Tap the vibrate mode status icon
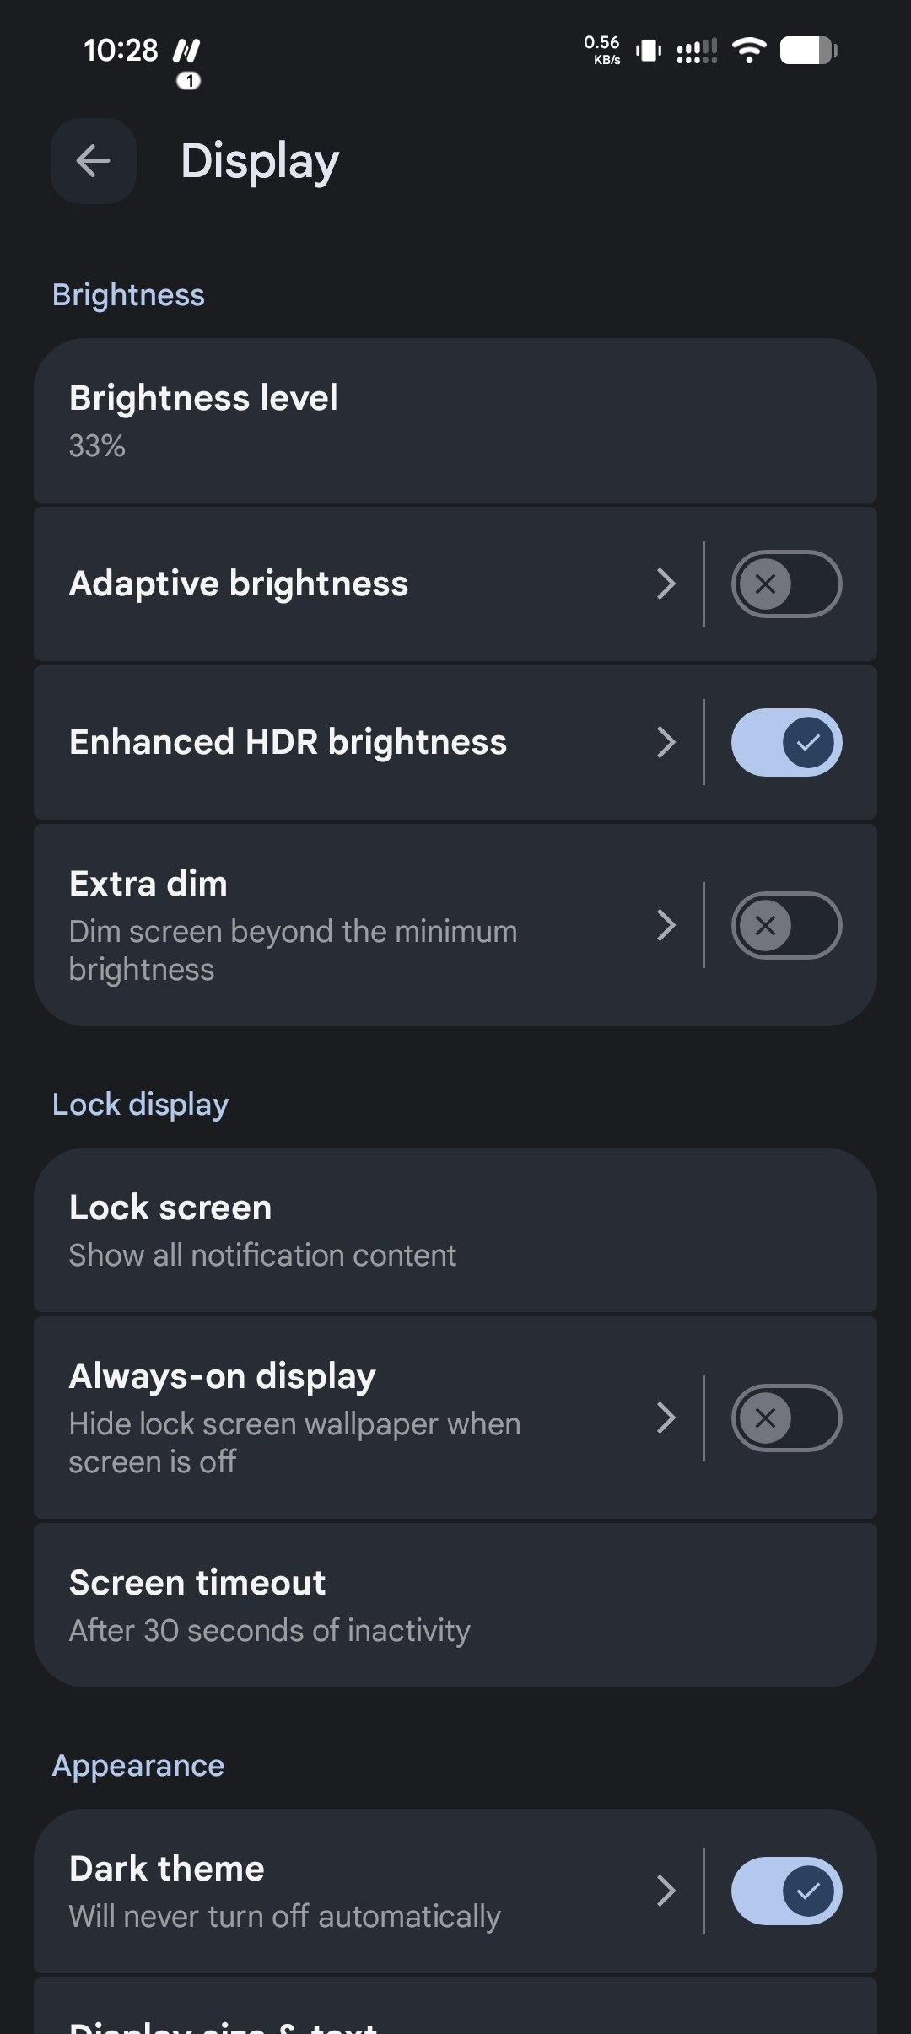 648,51
